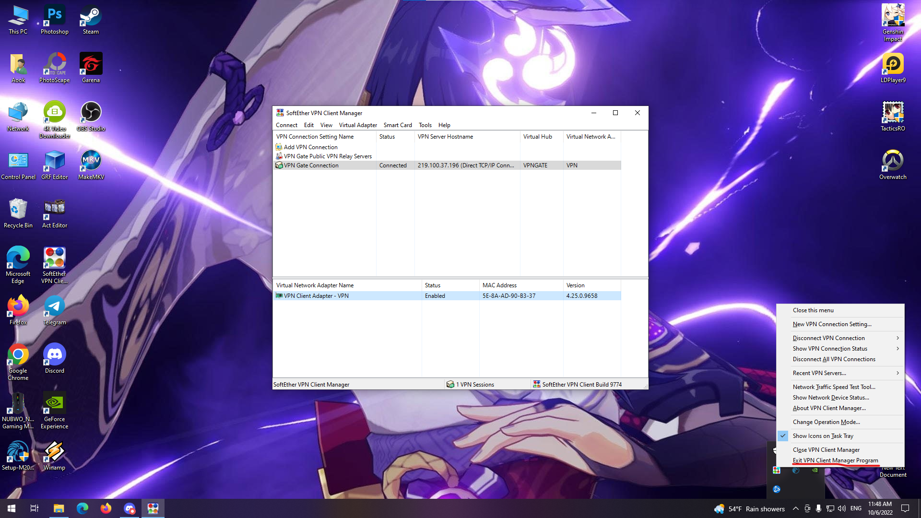The width and height of the screenshot is (921, 518).
Task: Choose Show Network Device Status
Action: click(x=840, y=398)
